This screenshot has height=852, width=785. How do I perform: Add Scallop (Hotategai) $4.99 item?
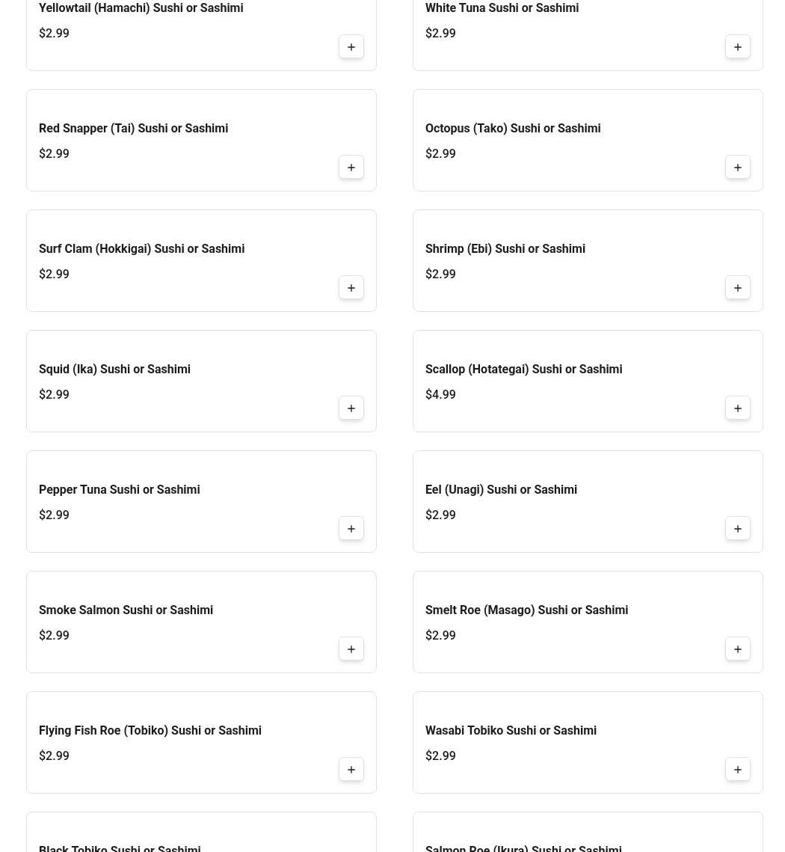[737, 408]
